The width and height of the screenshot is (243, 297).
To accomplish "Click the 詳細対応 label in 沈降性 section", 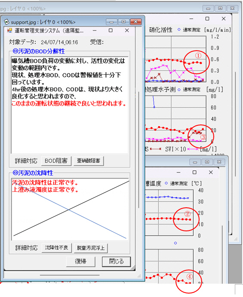I will pos(26,248).
